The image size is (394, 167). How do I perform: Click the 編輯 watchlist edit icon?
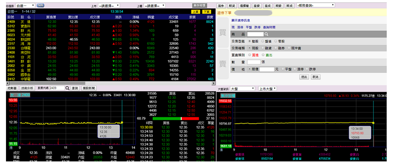click(40, 5)
